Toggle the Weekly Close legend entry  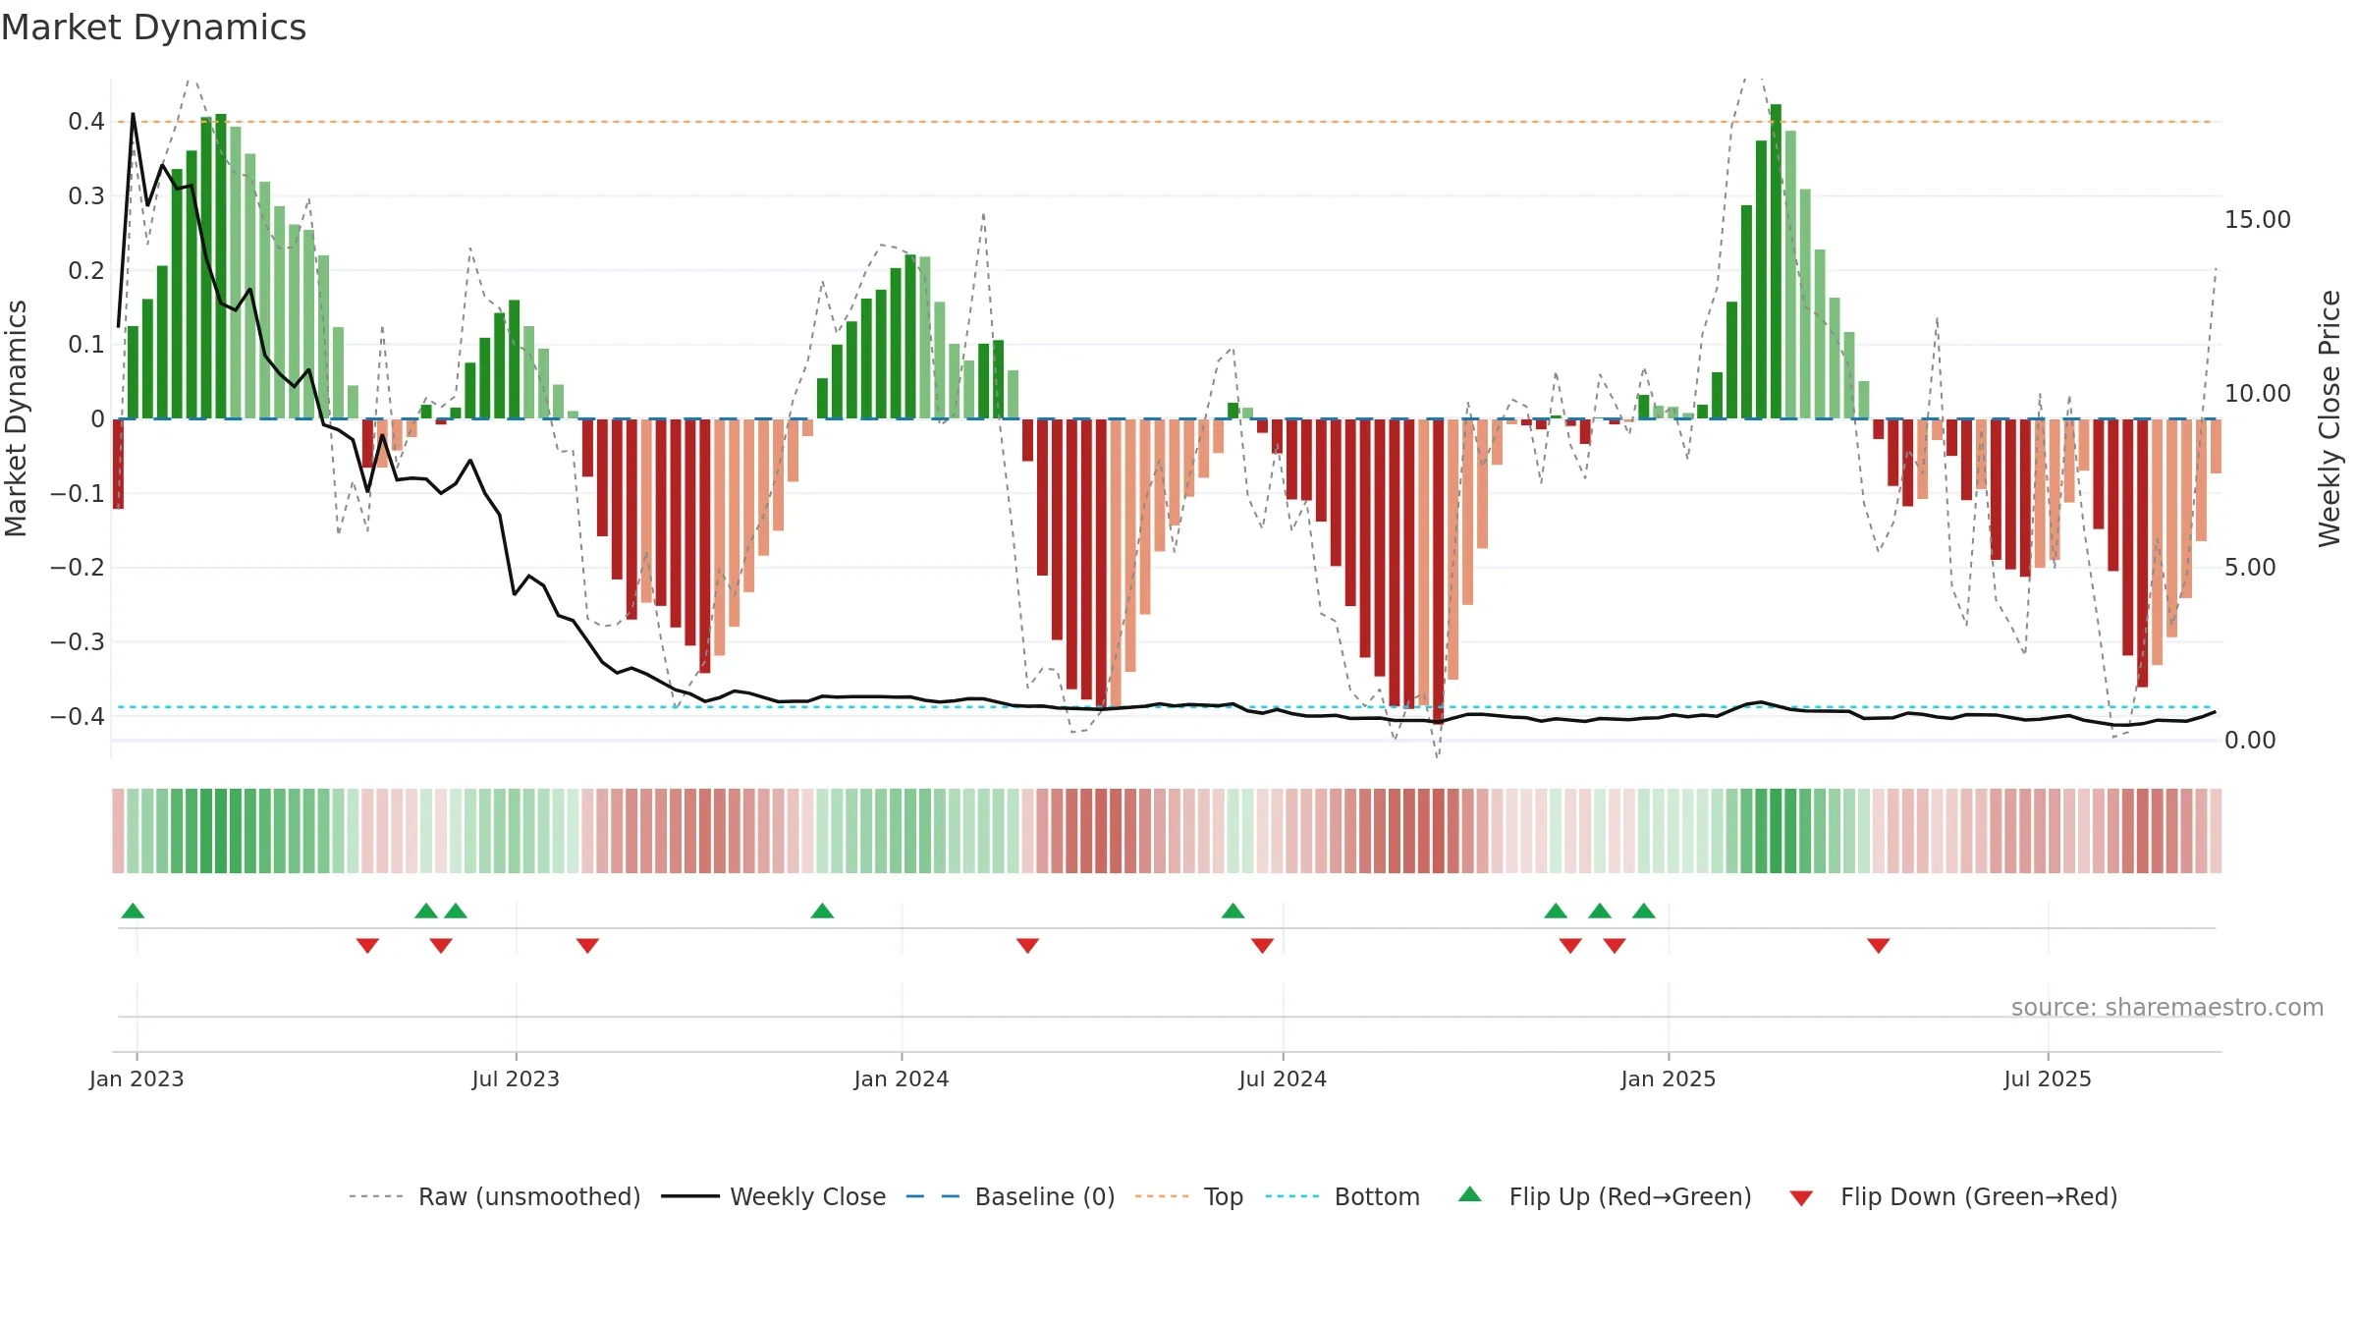coord(773,1196)
